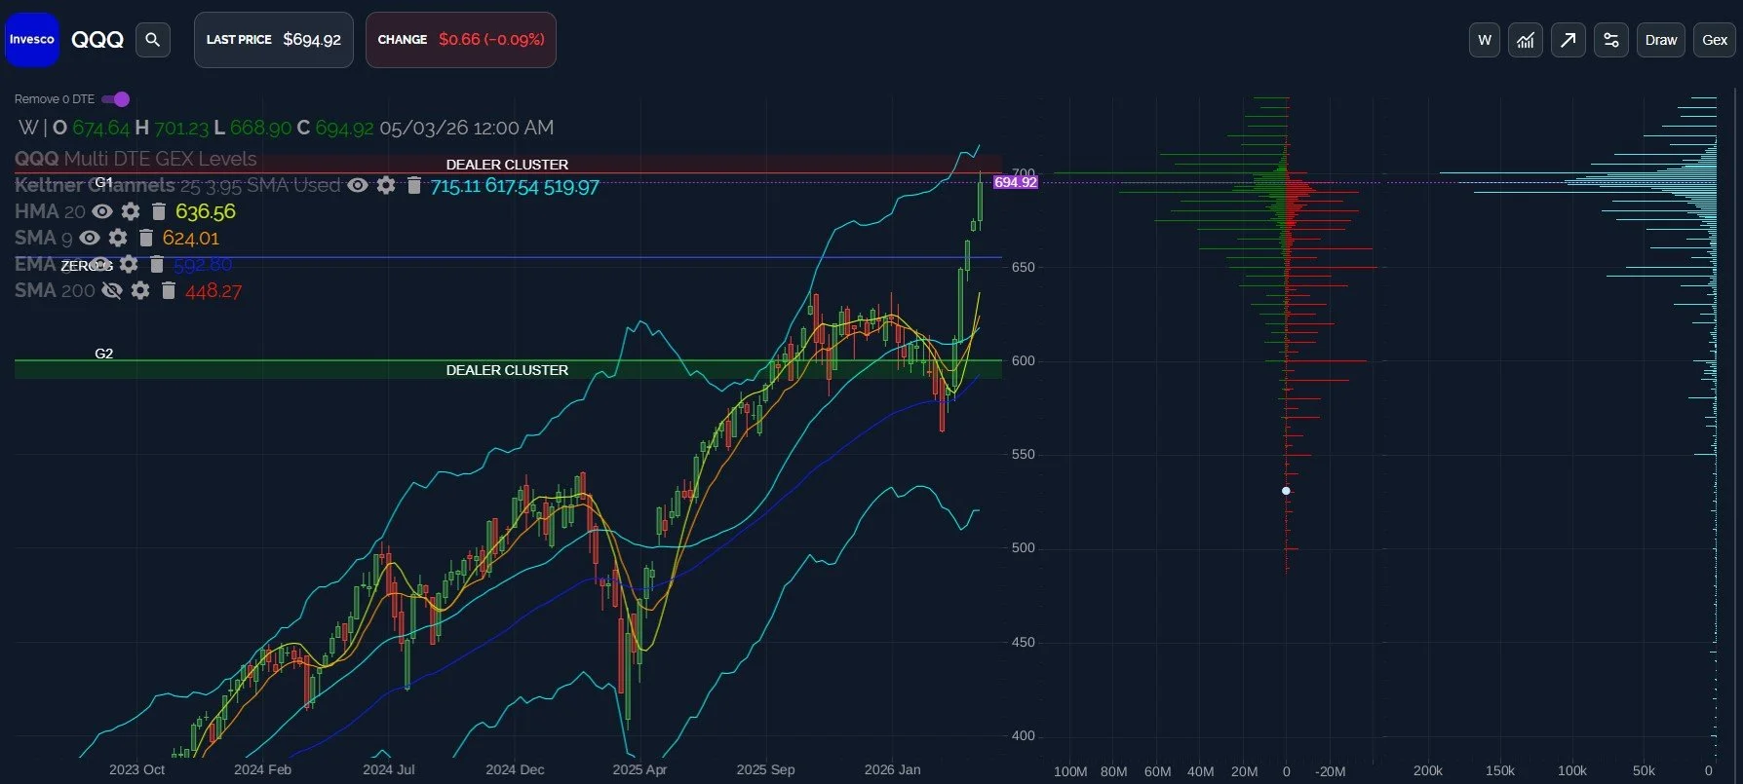Click the G2 level label
The width and height of the screenshot is (1743, 784).
(x=103, y=354)
